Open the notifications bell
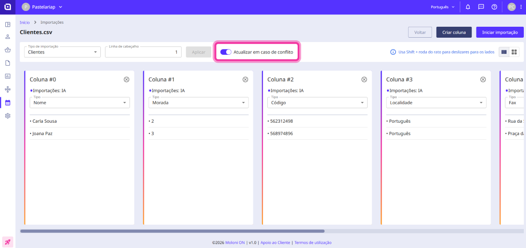Viewport: 526px width, 248px height. [x=468, y=7]
